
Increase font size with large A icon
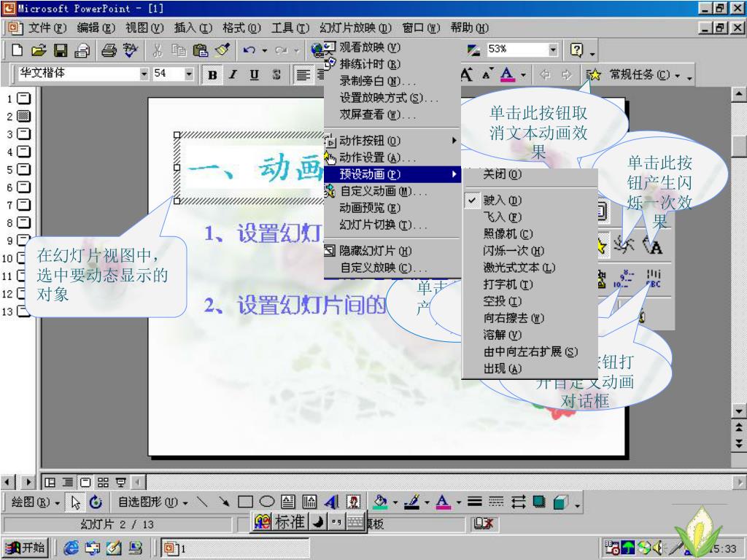click(x=466, y=75)
